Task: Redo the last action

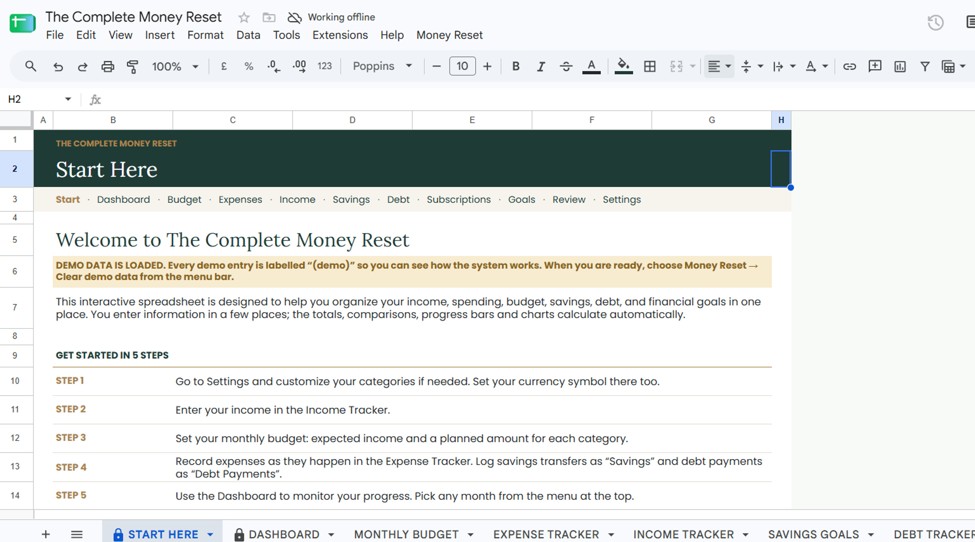Action: click(82, 67)
